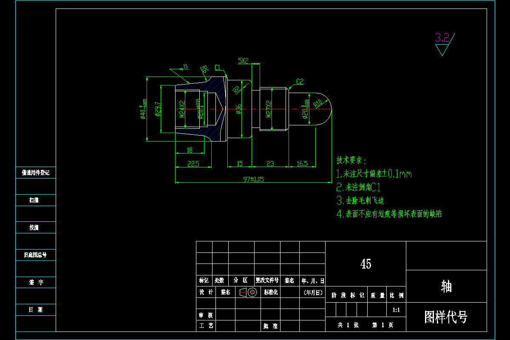Select the ø29.7 diameter dimension

tap(158, 110)
